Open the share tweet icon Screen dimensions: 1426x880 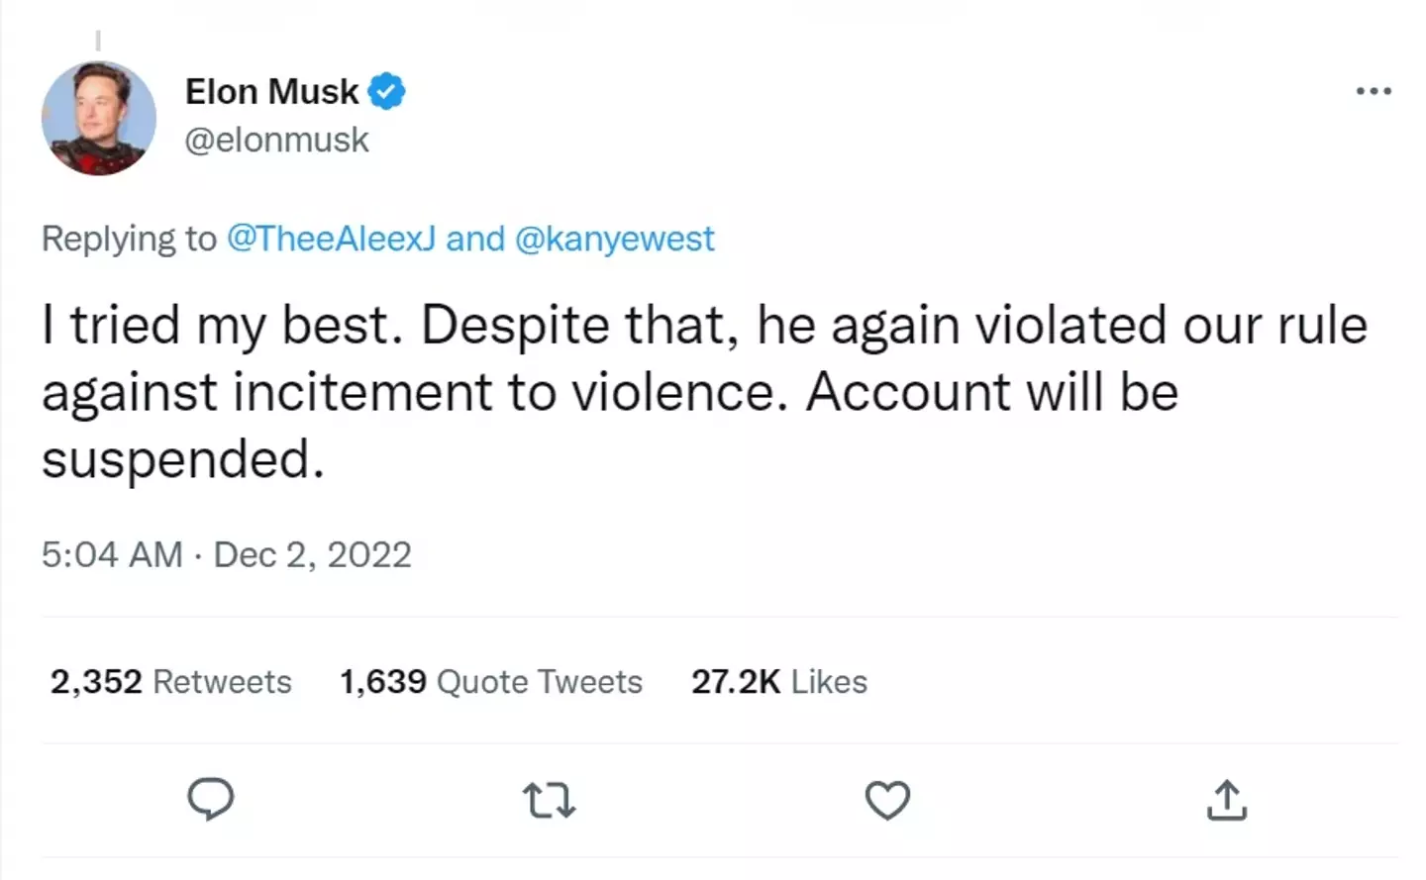(x=1227, y=800)
